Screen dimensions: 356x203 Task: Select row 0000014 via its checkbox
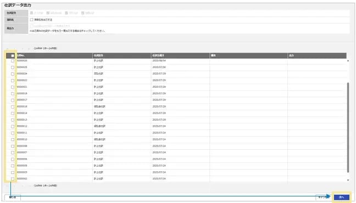[x=13, y=113]
